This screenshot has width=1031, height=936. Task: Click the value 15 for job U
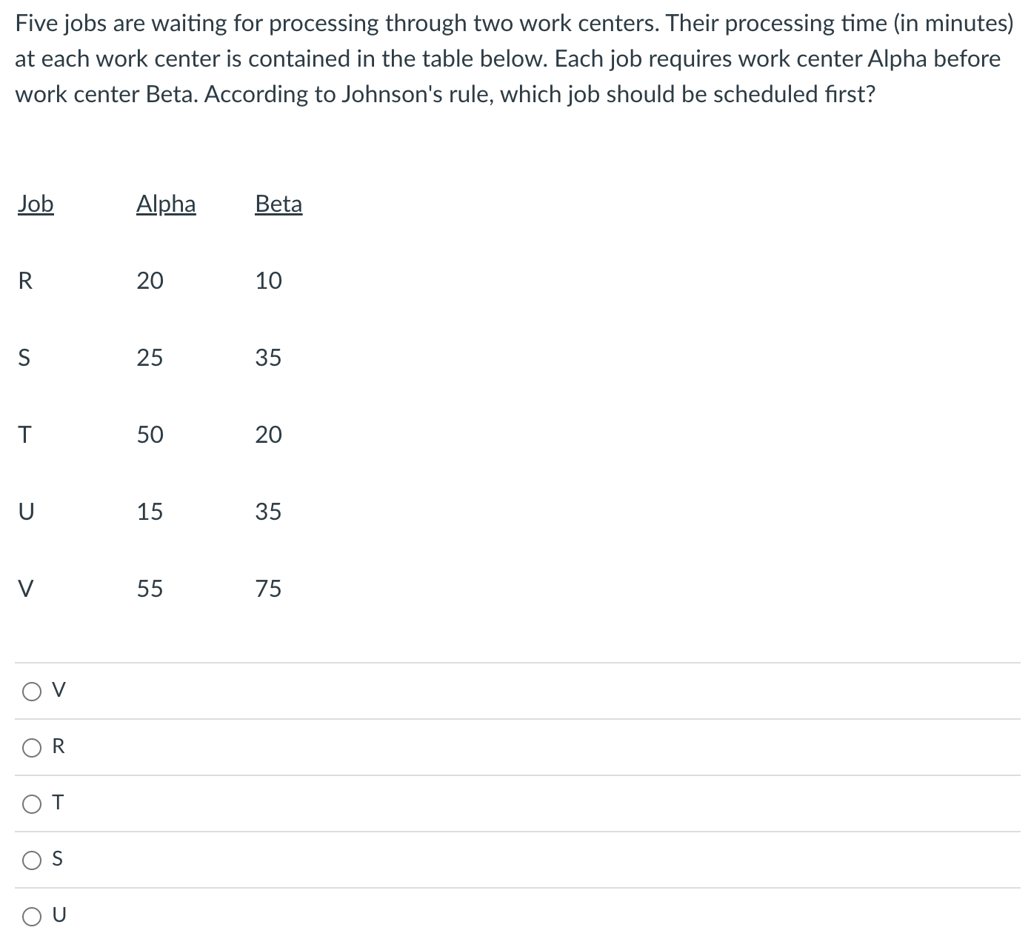pyautogui.click(x=150, y=512)
